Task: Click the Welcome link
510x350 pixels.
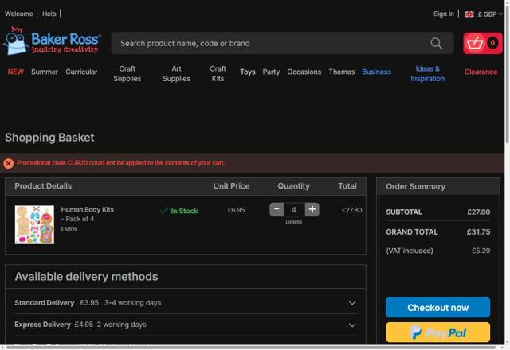Action: click(x=19, y=14)
